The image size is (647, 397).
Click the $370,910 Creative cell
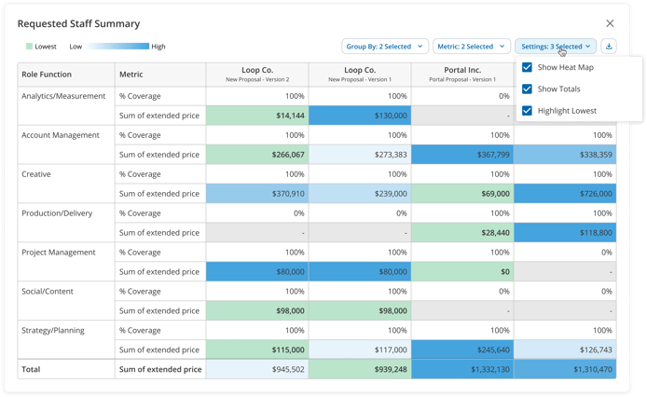pos(256,194)
